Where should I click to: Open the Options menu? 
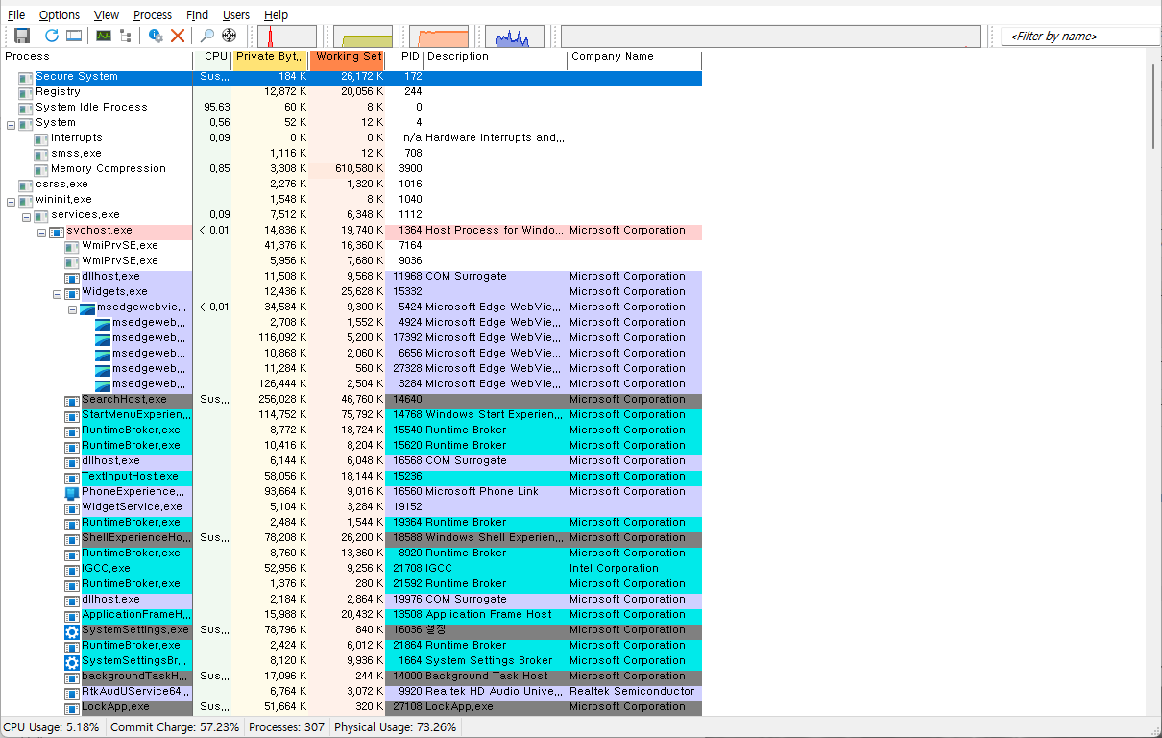(60, 14)
